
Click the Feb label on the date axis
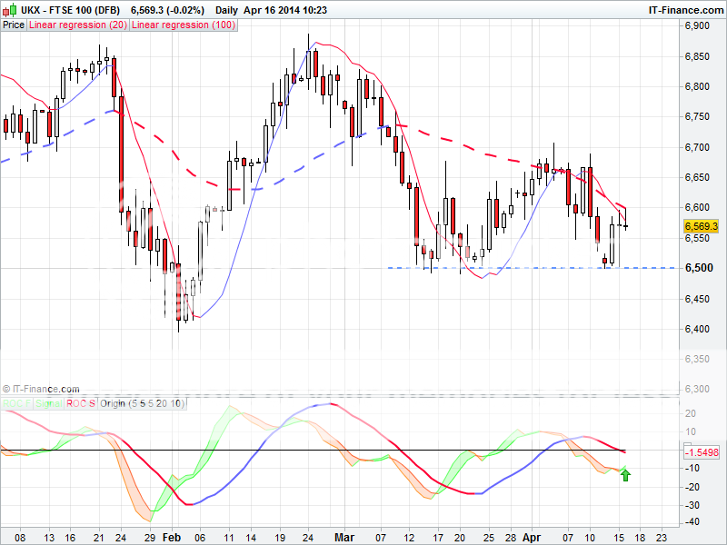(173, 538)
